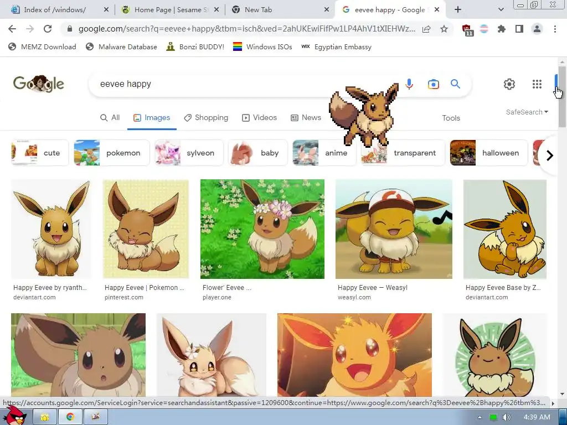Screen dimensions: 567x425
Task: Open the Chrome profile avatar
Action: point(537,29)
